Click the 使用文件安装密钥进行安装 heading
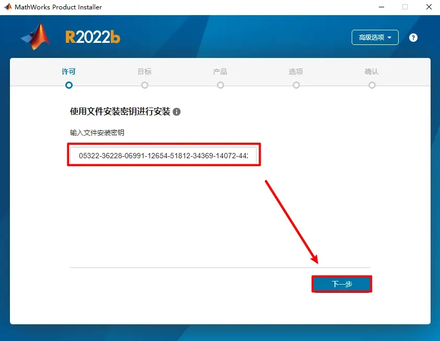Screen dimensions: 440x341 point(120,111)
